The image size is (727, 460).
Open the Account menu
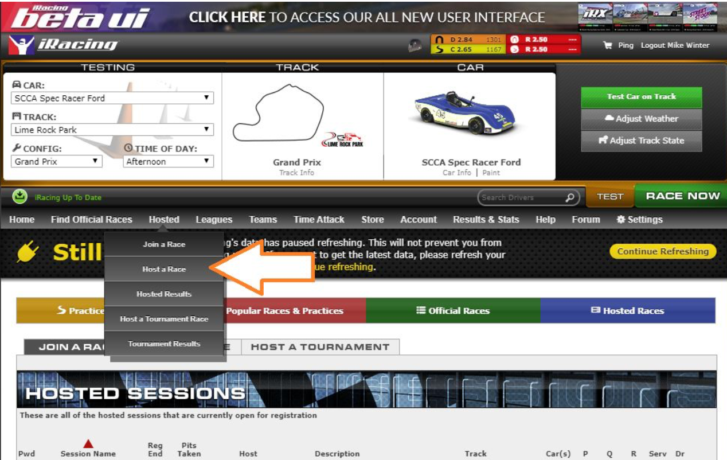click(419, 220)
